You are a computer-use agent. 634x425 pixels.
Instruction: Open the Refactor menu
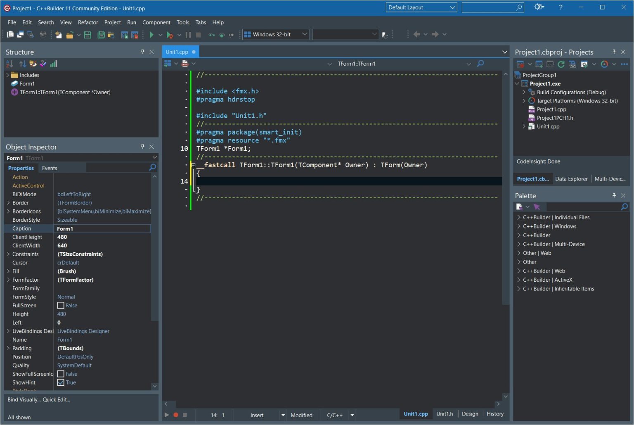click(x=88, y=22)
